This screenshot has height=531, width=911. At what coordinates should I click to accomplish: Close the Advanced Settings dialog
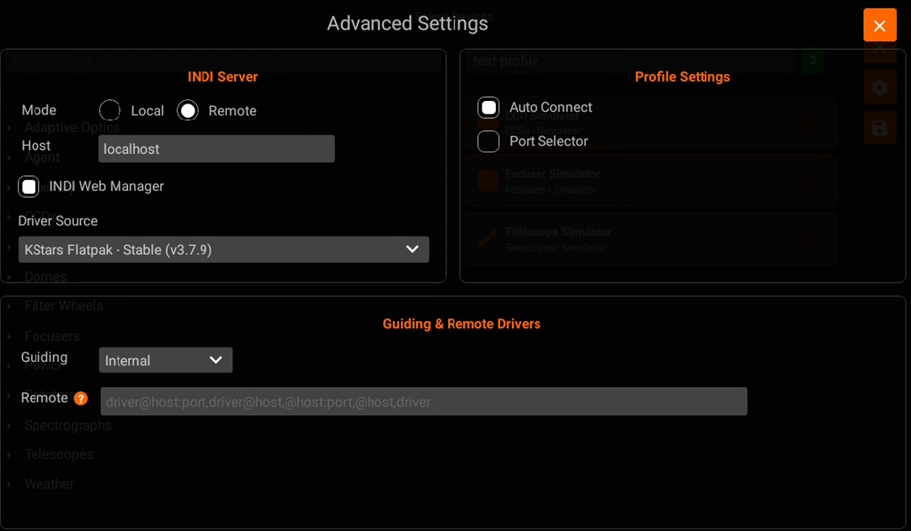point(880,25)
